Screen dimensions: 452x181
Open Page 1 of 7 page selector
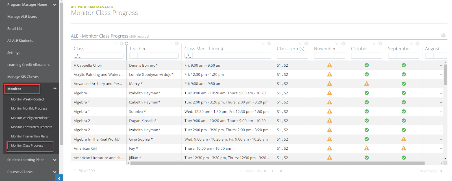click(256, 171)
